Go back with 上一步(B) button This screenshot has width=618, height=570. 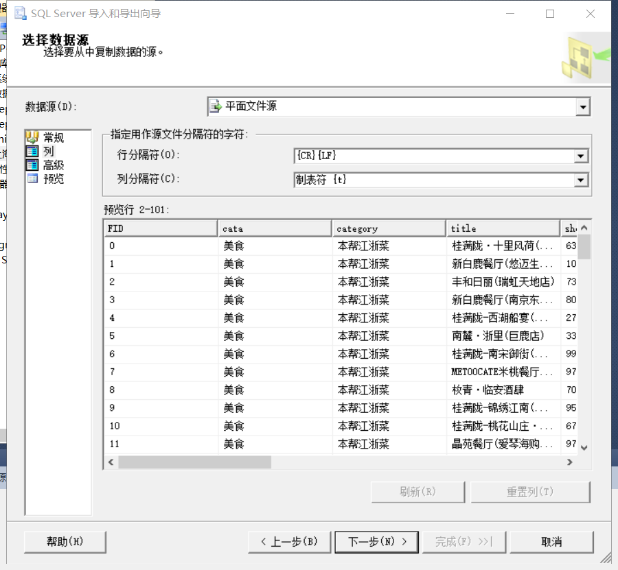pyautogui.click(x=289, y=542)
